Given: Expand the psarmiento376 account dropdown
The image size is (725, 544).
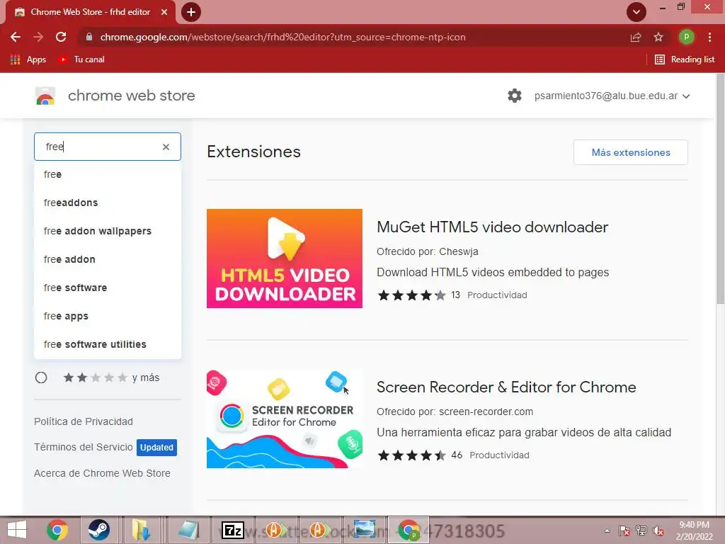Looking at the screenshot, I should 612,96.
